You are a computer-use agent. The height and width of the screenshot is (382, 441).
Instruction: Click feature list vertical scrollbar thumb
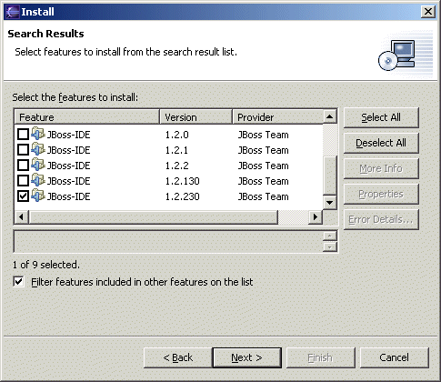(330, 175)
